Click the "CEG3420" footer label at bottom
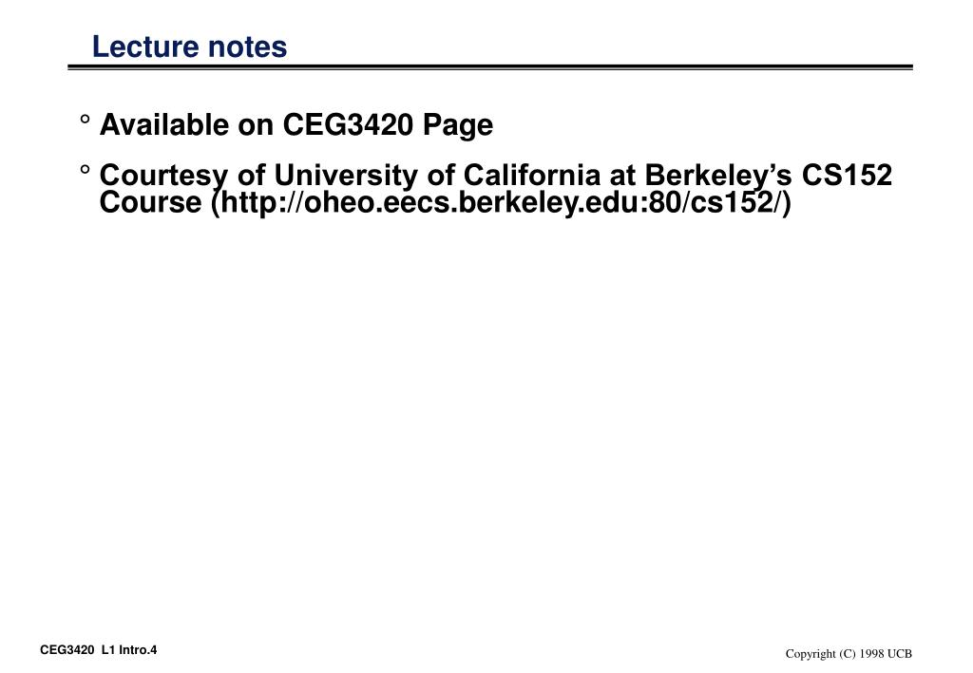The image size is (973, 673). tap(67, 650)
